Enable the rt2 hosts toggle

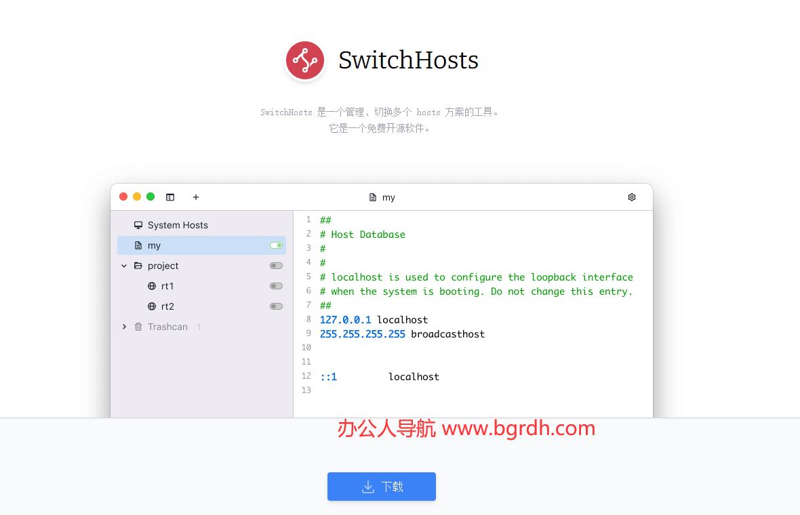(x=276, y=306)
